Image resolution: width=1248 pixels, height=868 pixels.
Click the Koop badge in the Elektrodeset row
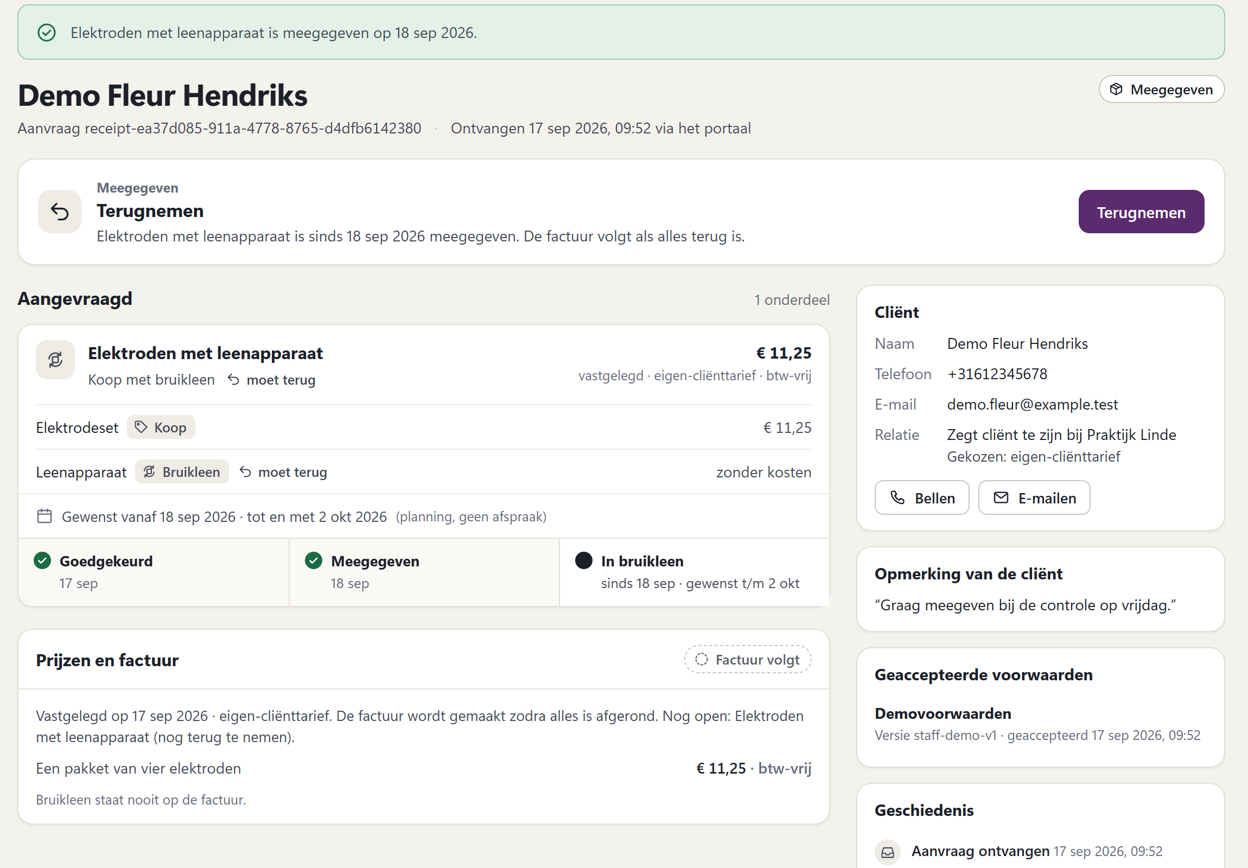(161, 427)
